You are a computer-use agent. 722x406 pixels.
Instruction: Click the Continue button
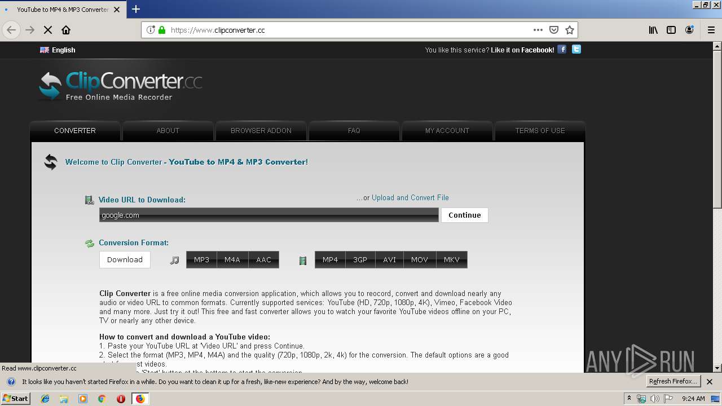point(465,215)
